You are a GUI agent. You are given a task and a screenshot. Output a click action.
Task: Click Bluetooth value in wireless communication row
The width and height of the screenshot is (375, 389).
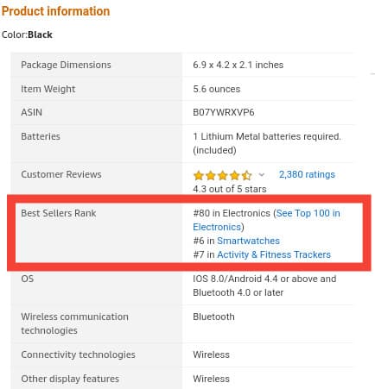[213, 317]
